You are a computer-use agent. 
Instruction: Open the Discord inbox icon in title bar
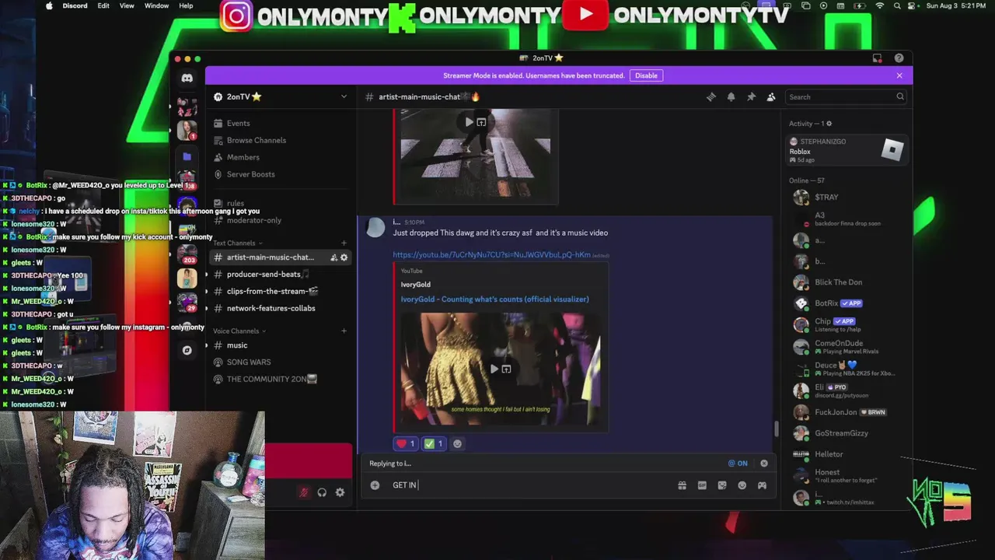click(877, 58)
